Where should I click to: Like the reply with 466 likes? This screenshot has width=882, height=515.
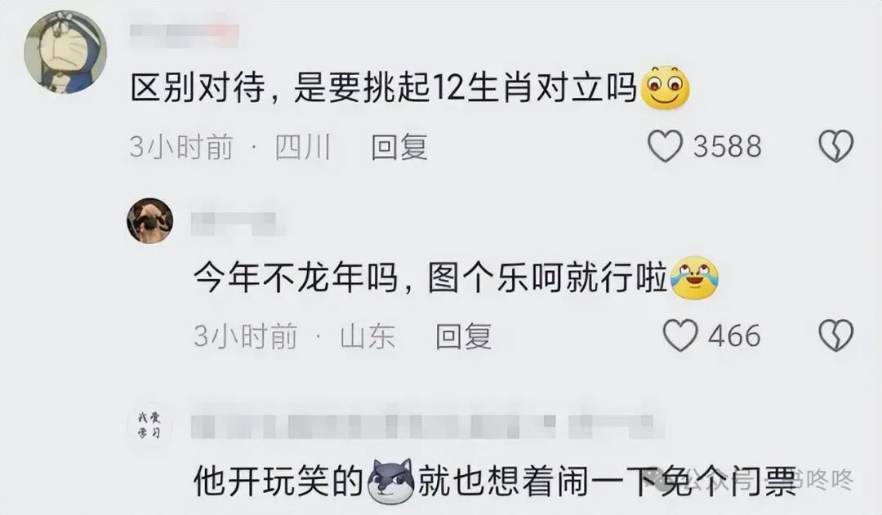(x=680, y=335)
